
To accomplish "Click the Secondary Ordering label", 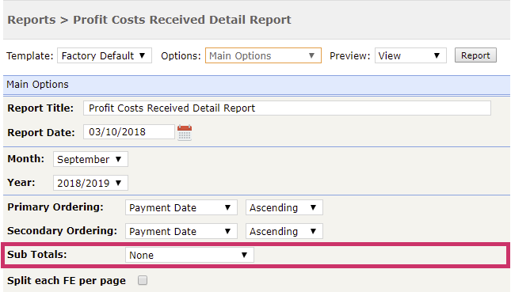I will click(63, 231).
